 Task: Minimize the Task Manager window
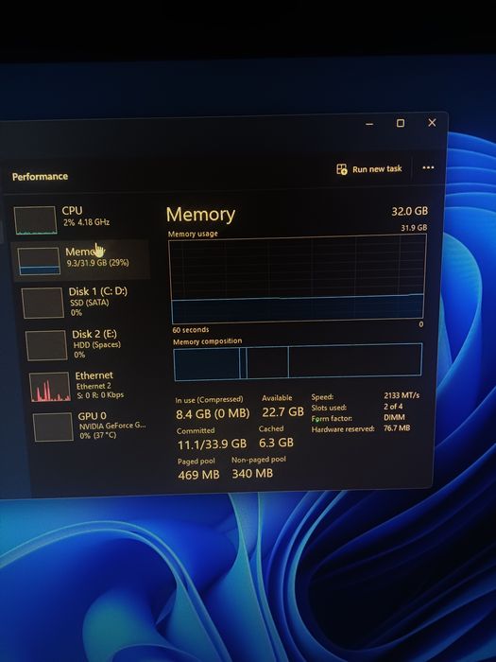coord(369,124)
